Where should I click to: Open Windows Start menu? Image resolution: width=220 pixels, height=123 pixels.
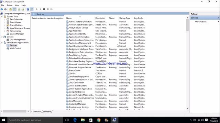click(3, 120)
